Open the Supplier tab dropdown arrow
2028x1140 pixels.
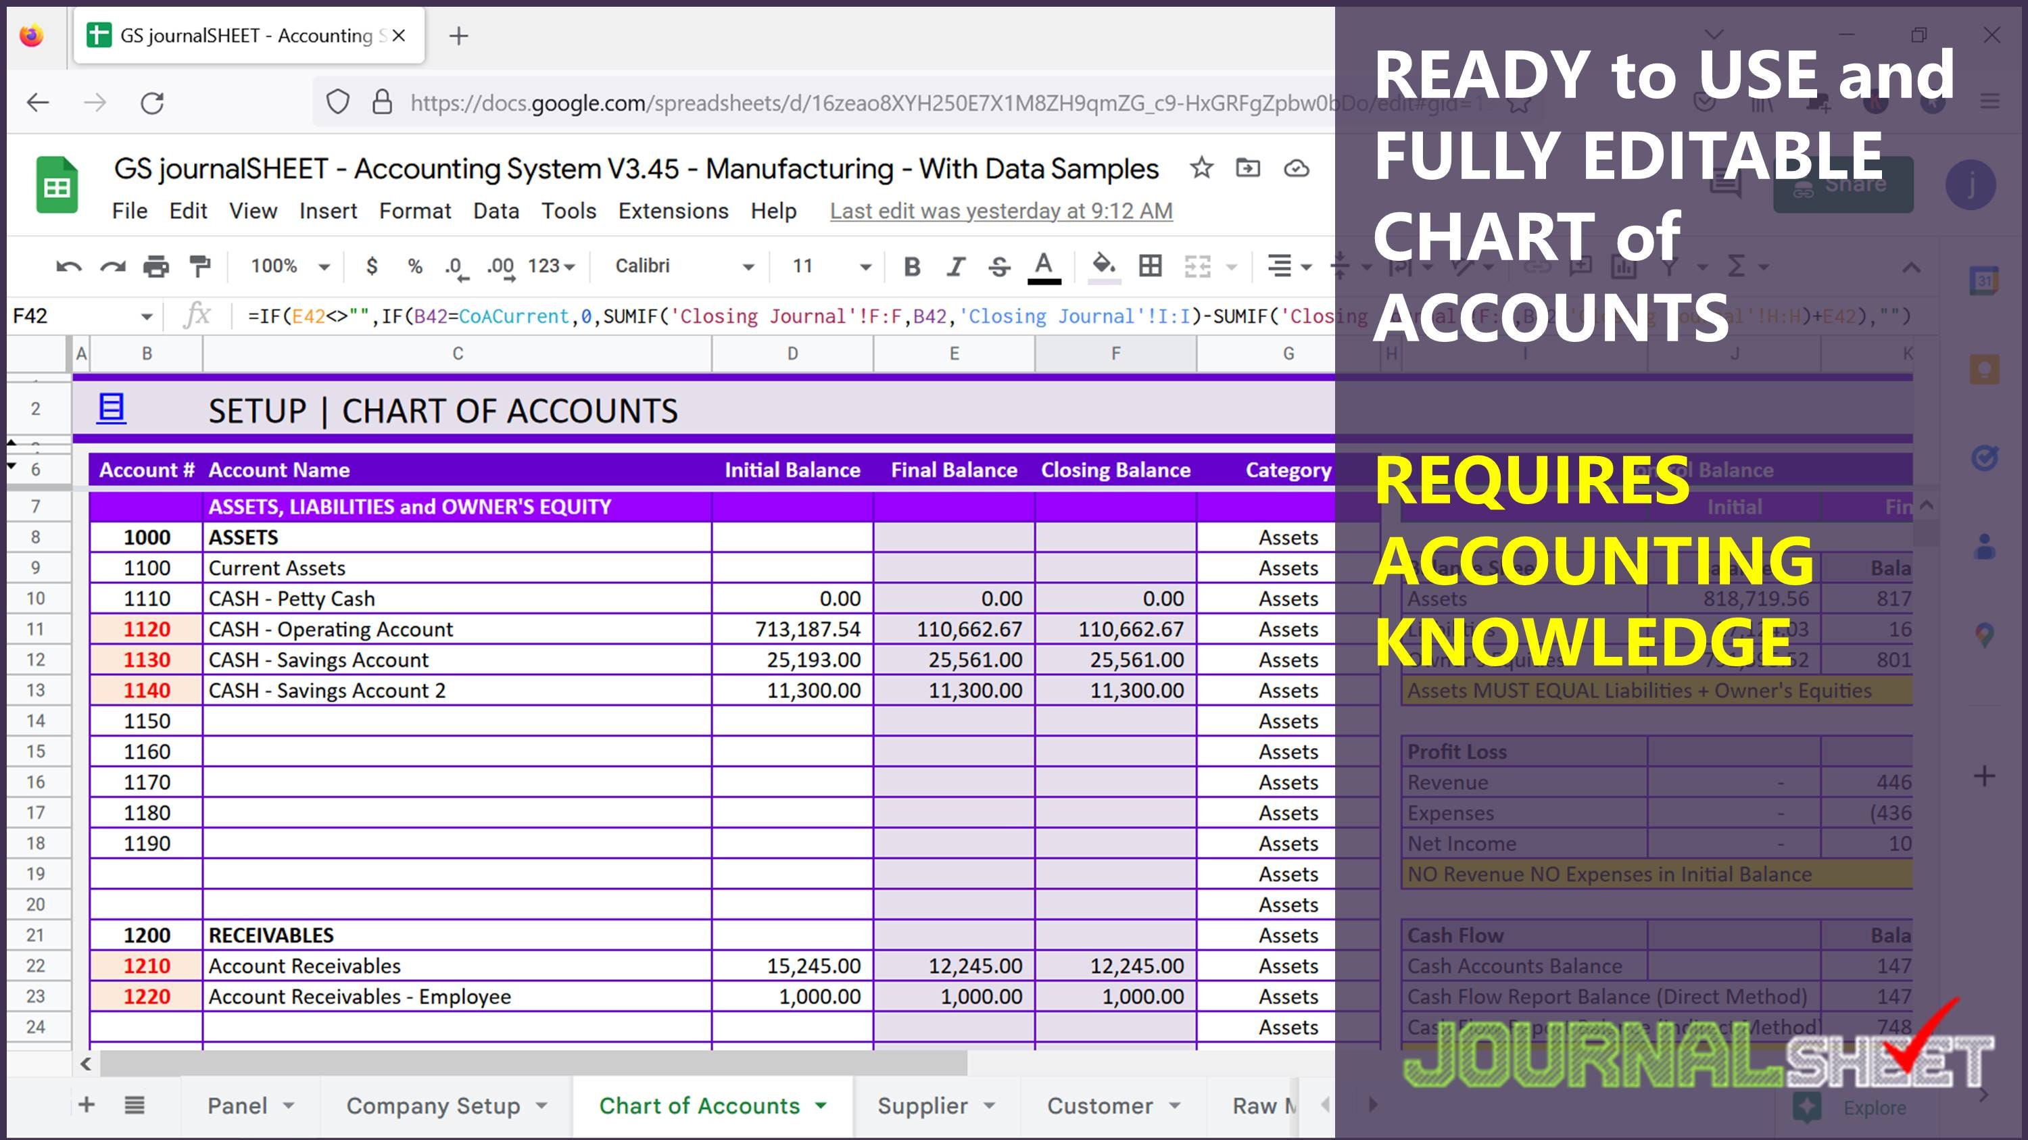tap(990, 1106)
